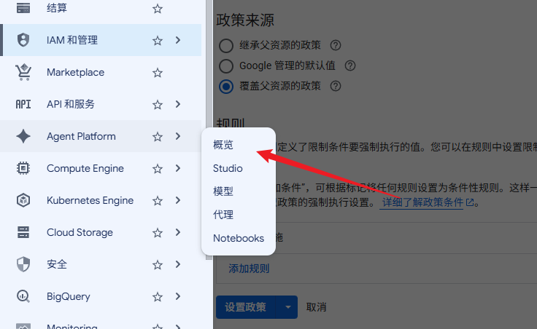Expand the Agent Platform submenu chevron
This screenshot has height=329, width=537.
[x=178, y=136]
